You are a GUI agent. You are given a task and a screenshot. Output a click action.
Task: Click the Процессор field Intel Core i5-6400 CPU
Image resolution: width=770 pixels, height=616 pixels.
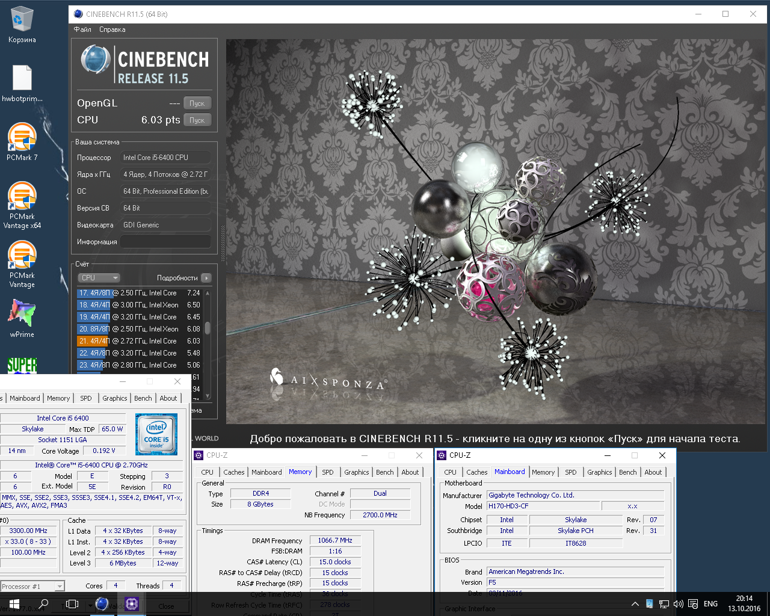165,158
